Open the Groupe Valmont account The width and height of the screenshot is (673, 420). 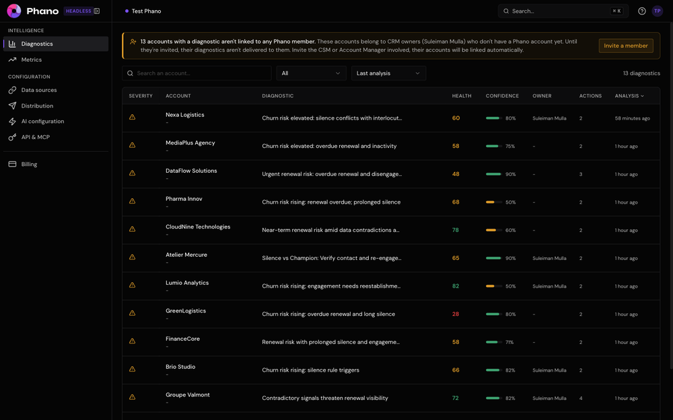(x=188, y=394)
